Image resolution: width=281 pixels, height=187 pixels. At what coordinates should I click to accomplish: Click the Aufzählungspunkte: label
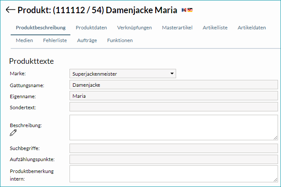(32, 159)
